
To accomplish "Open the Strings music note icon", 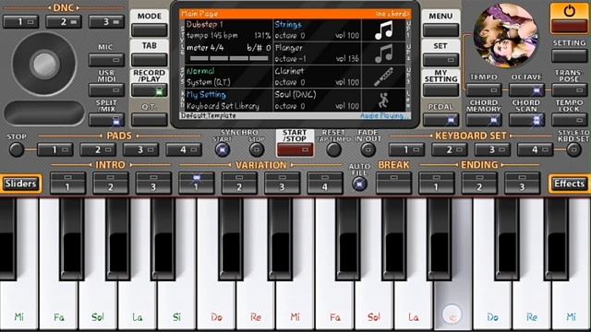I will coord(383,30).
